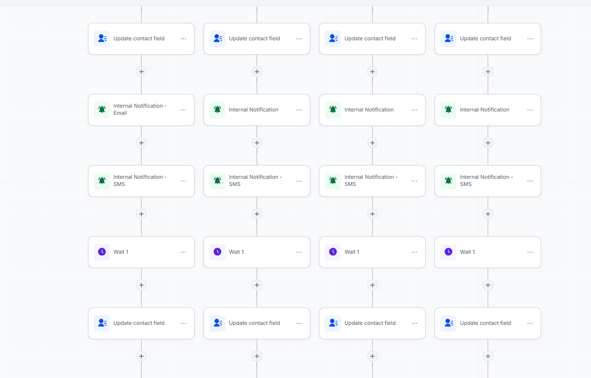591x378 pixels.
Task: Click bell icon of Internal Notification - SMS, first column
Action: 102,181
